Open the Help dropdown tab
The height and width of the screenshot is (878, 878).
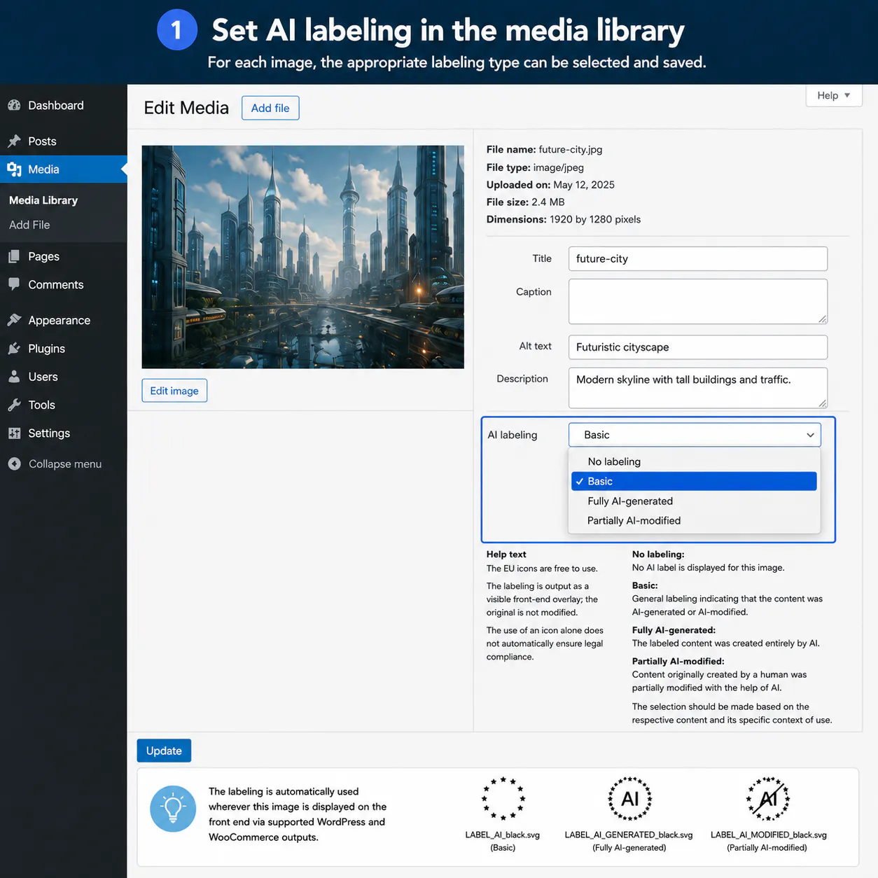pyautogui.click(x=834, y=95)
